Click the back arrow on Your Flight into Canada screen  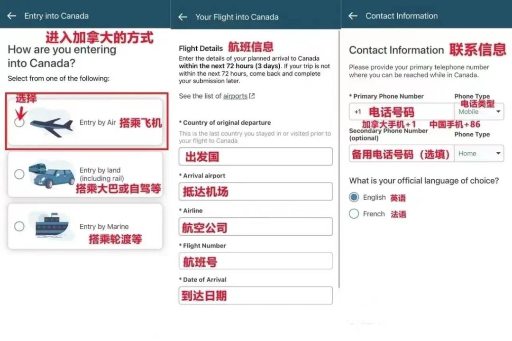pyautogui.click(x=183, y=16)
